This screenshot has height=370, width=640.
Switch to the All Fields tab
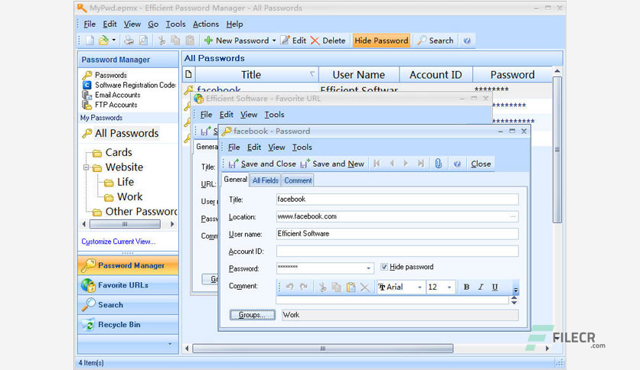click(266, 180)
